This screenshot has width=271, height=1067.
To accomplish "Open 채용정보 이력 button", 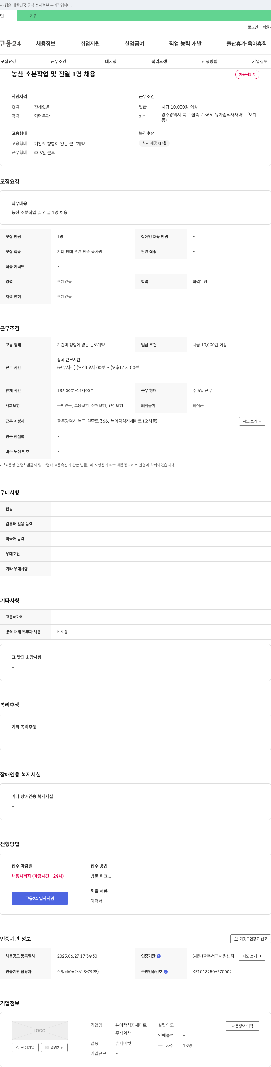I will point(242,1026).
